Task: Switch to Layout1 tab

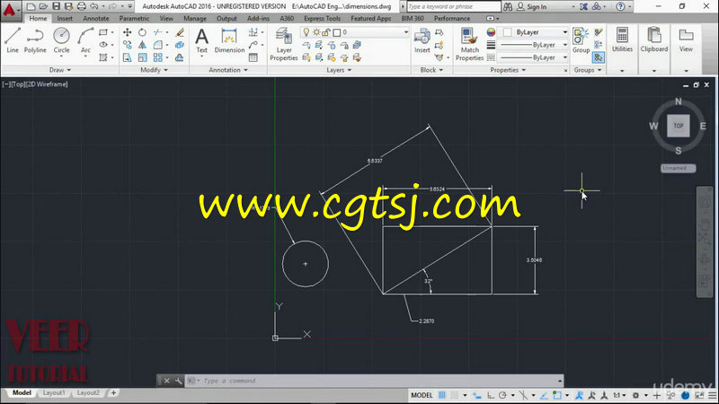Action: tap(54, 393)
